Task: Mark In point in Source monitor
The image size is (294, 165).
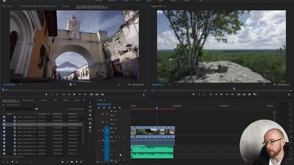Action: click(x=52, y=94)
